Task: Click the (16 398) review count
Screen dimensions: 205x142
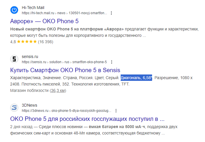Action: [45, 42]
